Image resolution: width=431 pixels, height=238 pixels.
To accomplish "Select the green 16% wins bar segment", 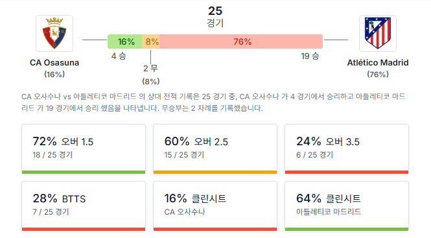I will pos(125,42).
